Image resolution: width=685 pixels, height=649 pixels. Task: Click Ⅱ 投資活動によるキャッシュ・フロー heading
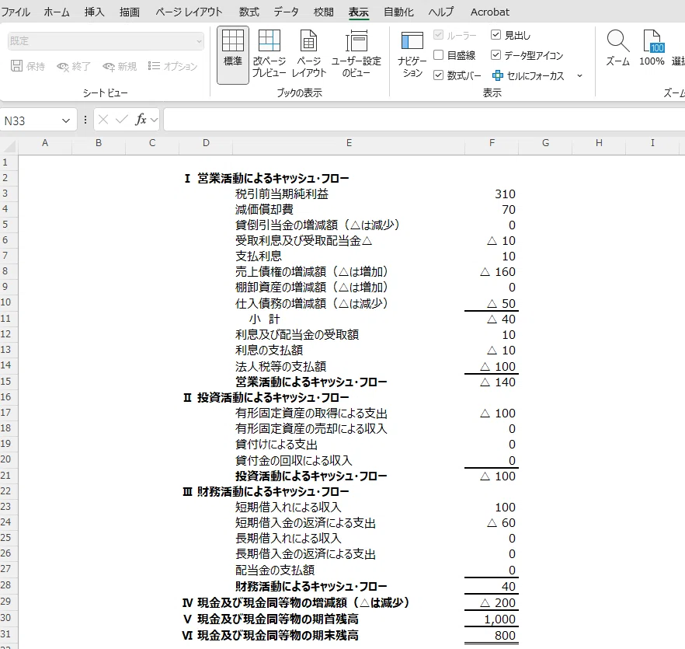[266, 397]
